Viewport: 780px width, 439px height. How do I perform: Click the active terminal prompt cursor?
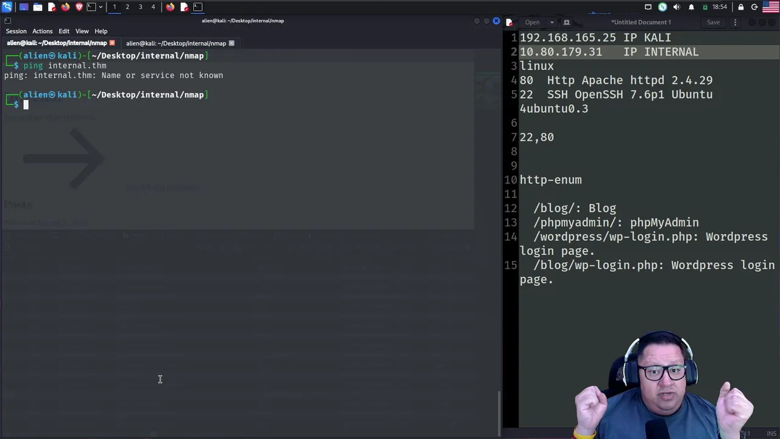tap(26, 105)
